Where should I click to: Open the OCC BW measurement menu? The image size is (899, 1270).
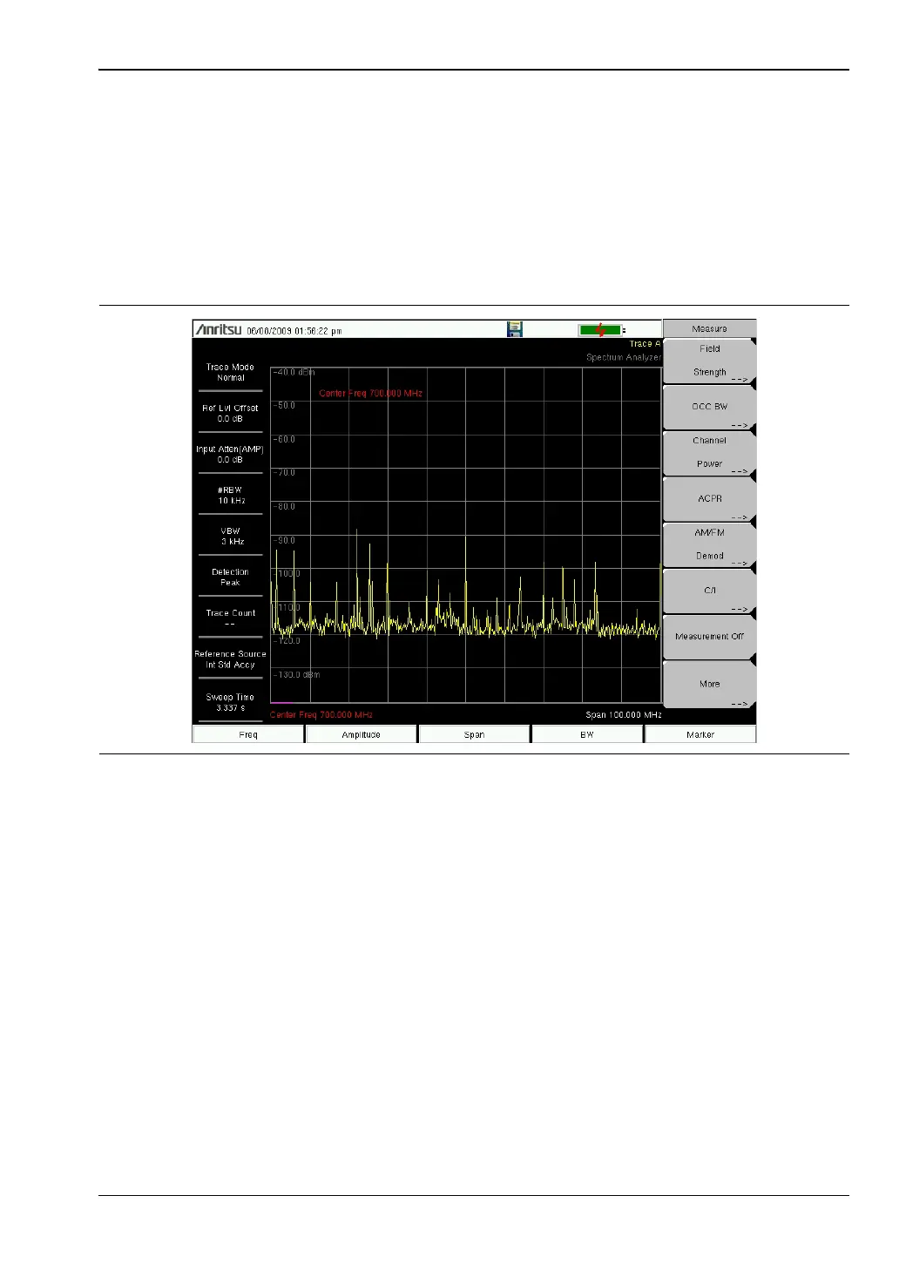709,407
